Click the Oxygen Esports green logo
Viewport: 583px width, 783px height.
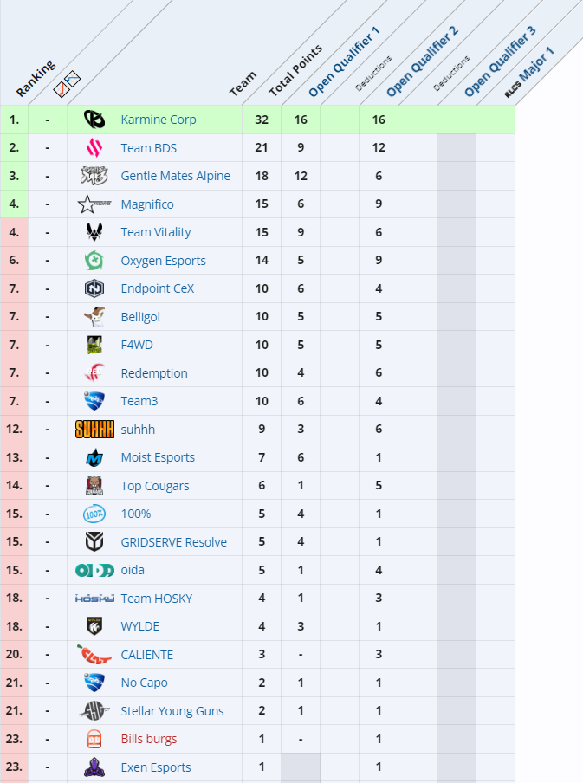click(x=94, y=261)
